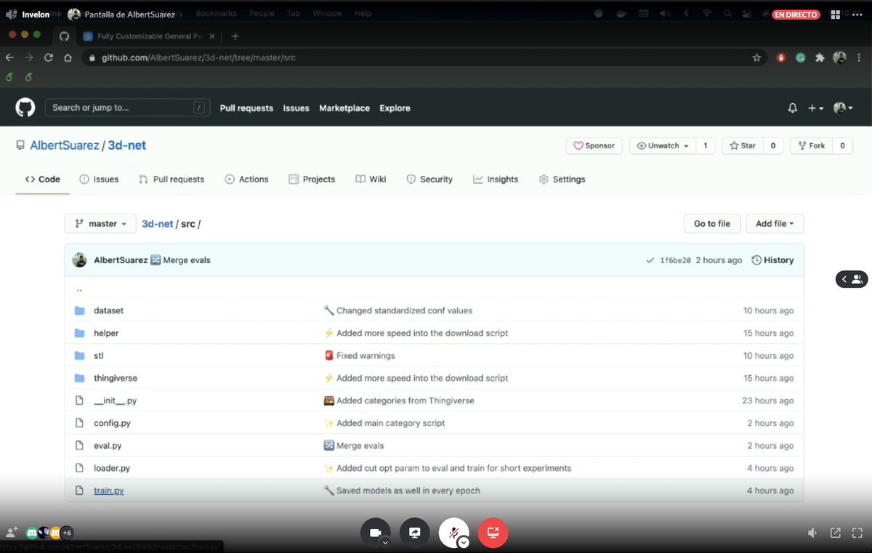Viewport: 872px width, 553px height.
Task: Open the stl folder
Action: (98, 355)
